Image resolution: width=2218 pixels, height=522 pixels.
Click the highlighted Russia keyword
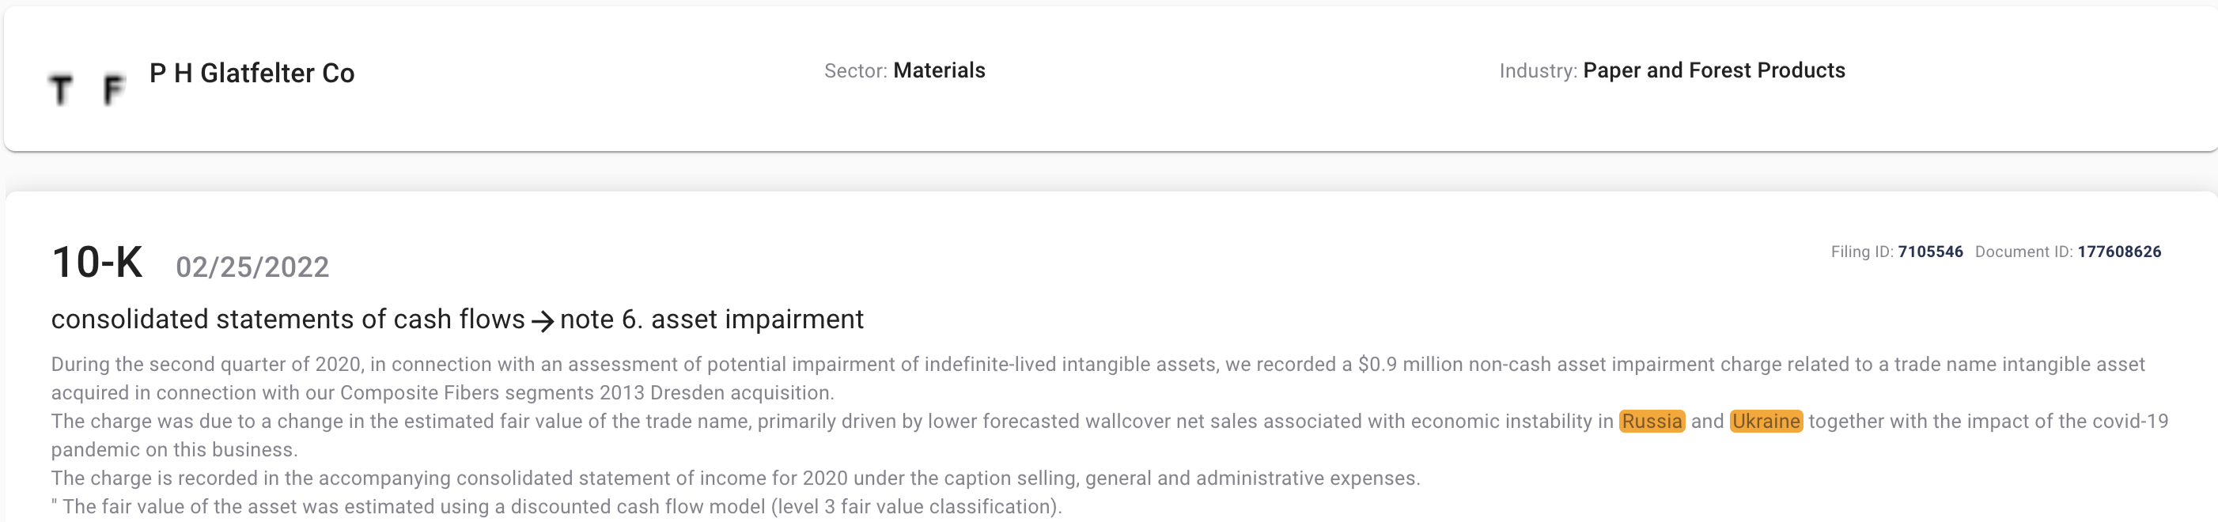point(1652,422)
